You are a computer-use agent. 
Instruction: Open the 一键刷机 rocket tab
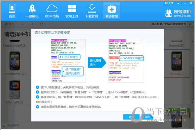32,11
